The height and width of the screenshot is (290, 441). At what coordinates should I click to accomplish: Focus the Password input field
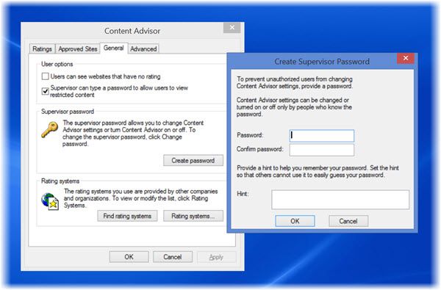click(x=322, y=136)
